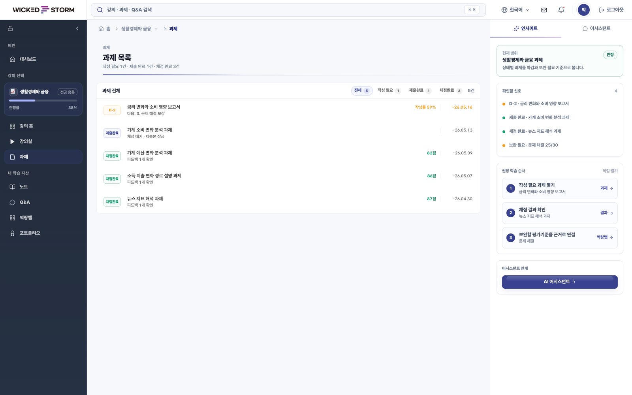Image resolution: width=632 pixels, height=395 pixels.
Task: Click the 과제 document icon in sidebar
Action: click(x=12, y=157)
